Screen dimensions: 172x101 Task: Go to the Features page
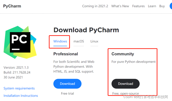138,6
